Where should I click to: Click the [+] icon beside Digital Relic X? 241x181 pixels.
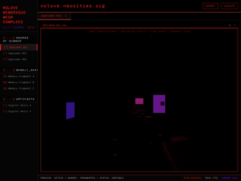click(5, 105)
